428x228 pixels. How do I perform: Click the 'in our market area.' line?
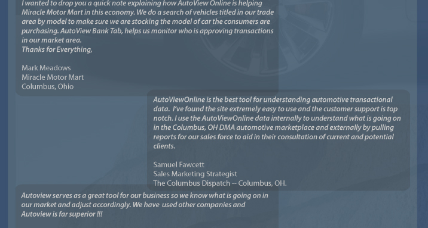tap(51, 40)
